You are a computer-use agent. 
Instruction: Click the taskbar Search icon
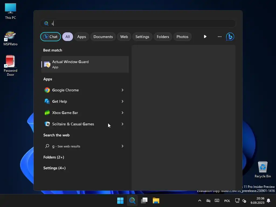[132, 201]
